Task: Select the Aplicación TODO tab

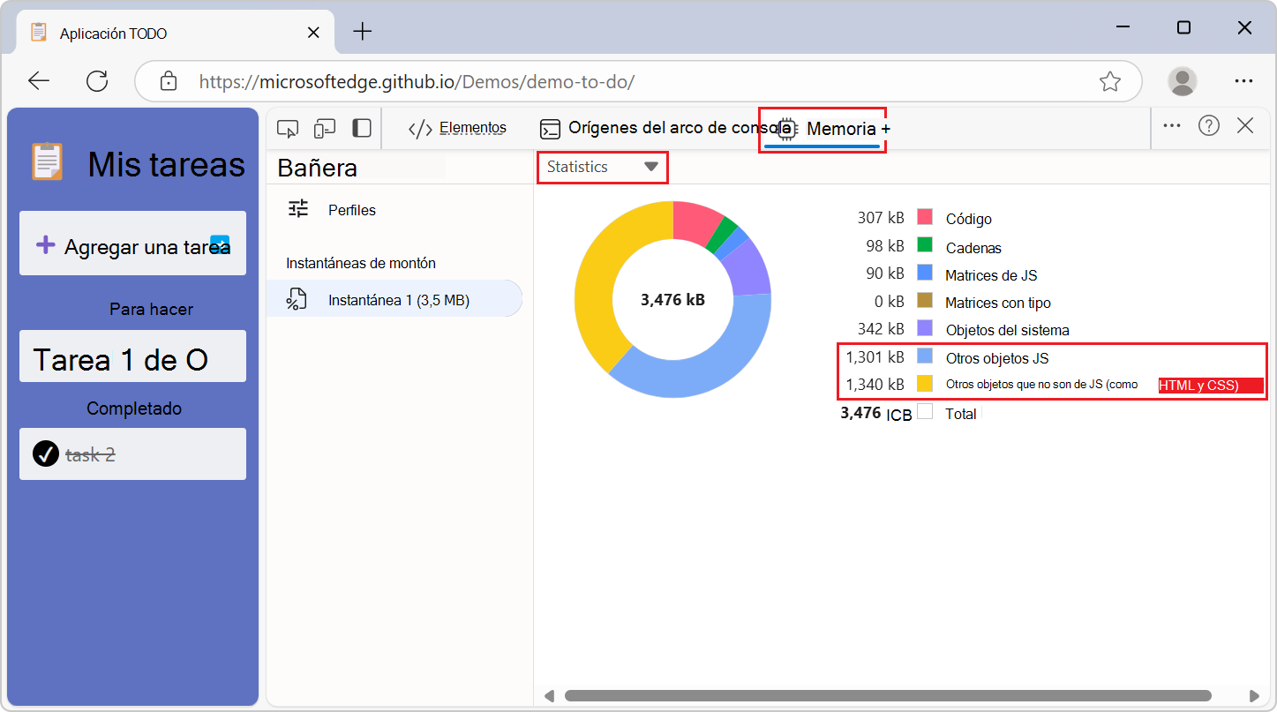Action: (x=177, y=33)
